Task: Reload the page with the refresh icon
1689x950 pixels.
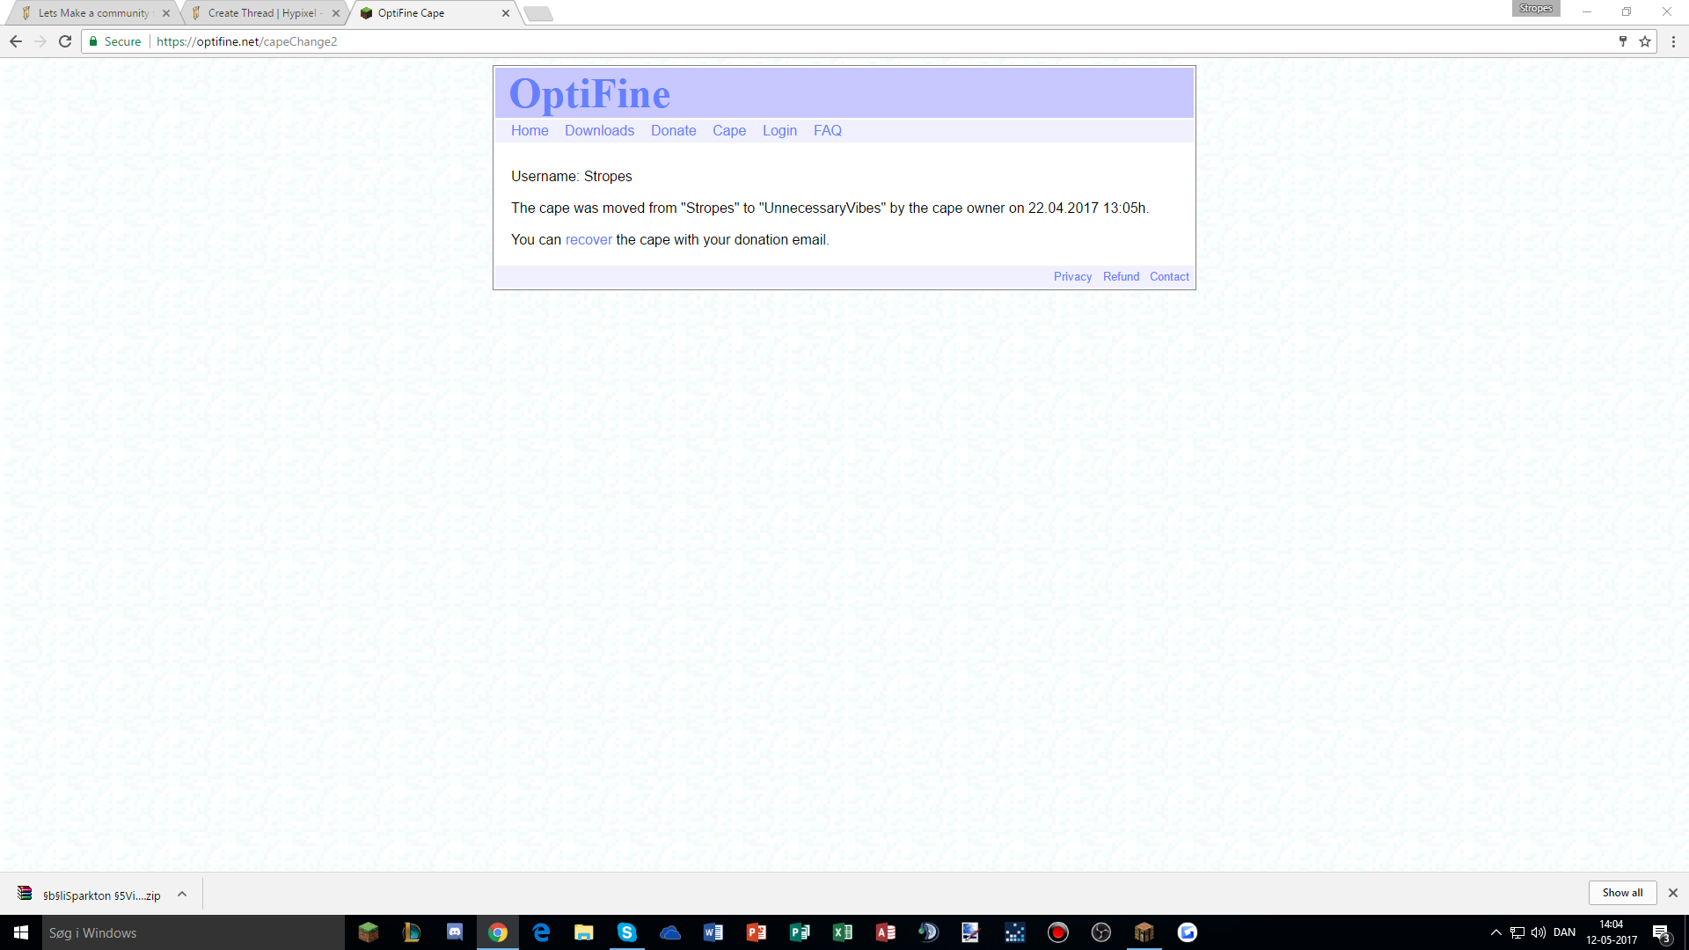Action: pos(65,41)
